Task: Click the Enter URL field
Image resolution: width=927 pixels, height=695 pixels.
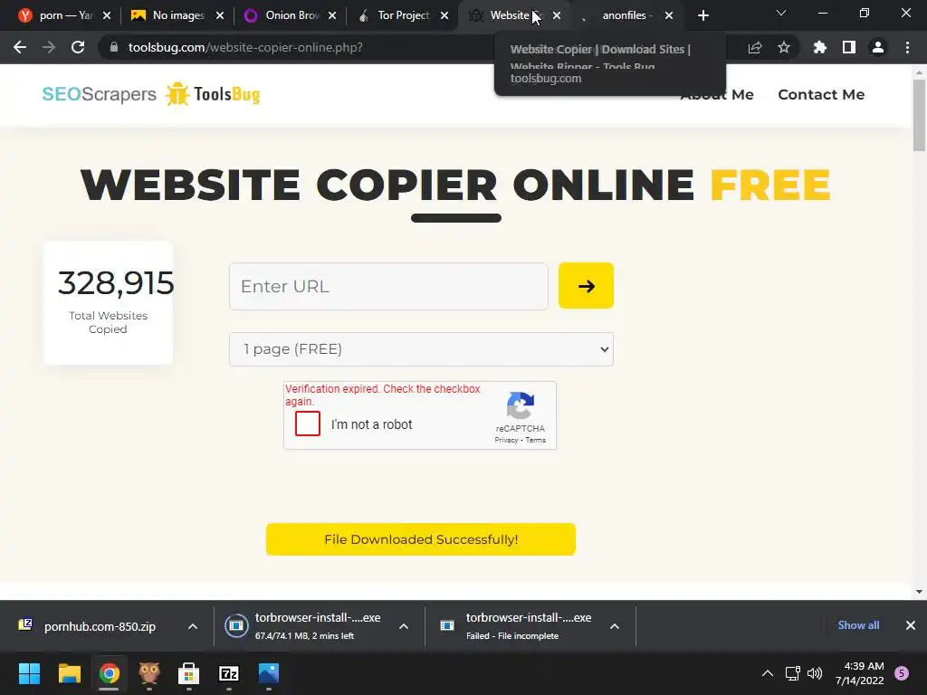Action: [x=388, y=287]
